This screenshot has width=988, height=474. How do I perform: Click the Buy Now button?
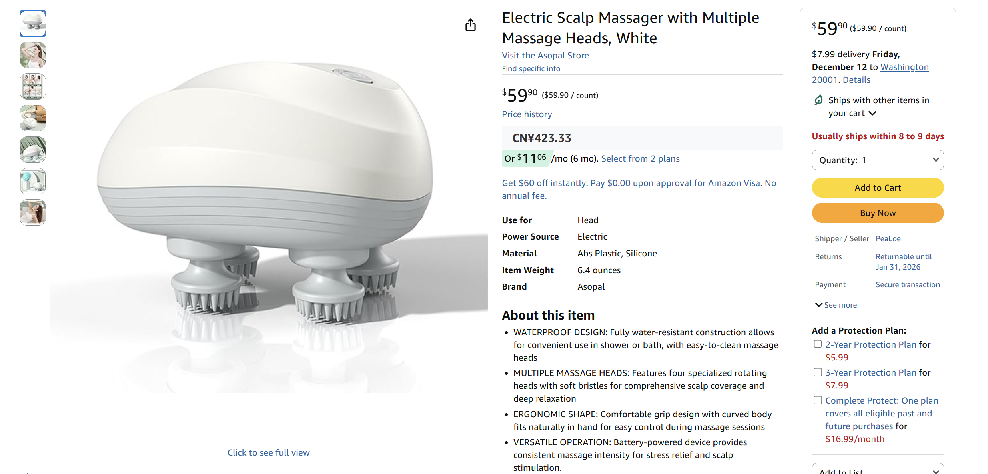click(x=878, y=213)
